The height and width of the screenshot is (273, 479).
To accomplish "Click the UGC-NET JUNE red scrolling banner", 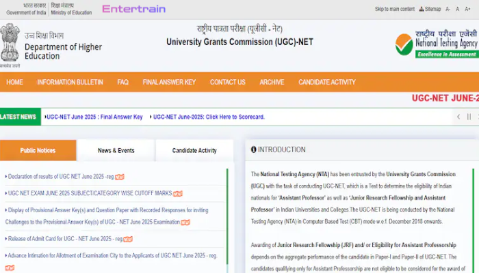I will tap(445, 98).
